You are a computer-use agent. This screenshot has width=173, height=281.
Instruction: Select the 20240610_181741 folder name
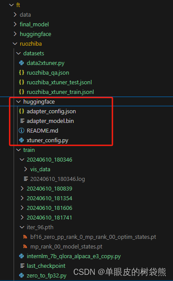point(49,218)
